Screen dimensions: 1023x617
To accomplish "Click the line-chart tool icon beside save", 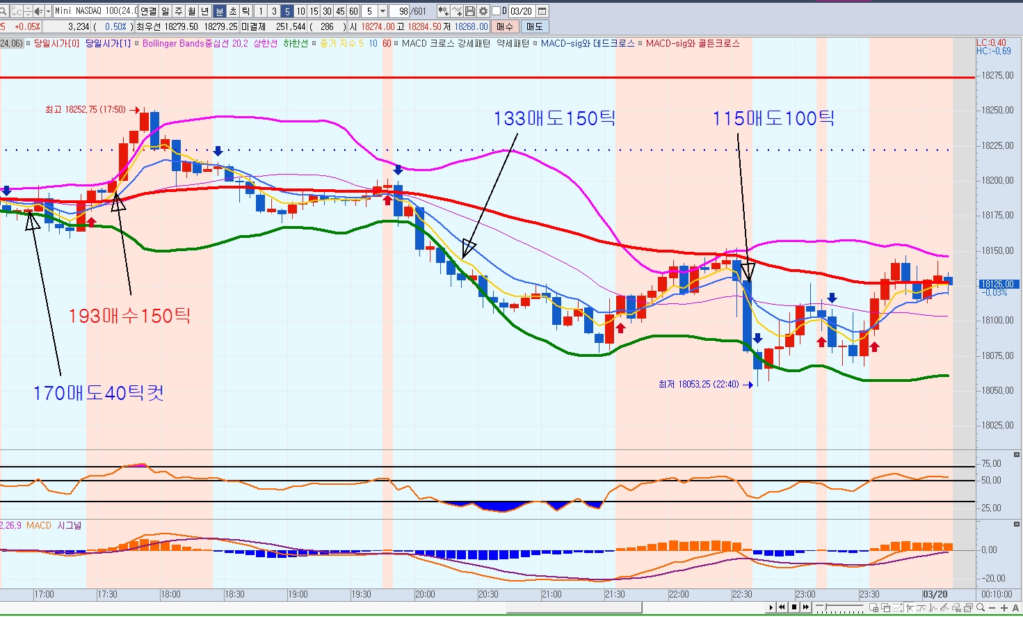I will (457, 11).
